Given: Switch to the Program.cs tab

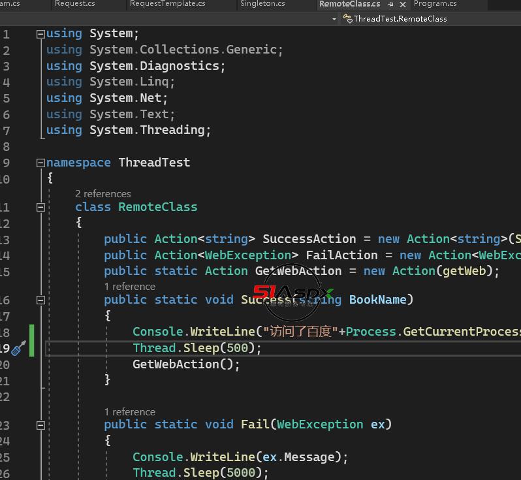Looking at the screenshot, I should pyautogui.click(x=435, y=4).
